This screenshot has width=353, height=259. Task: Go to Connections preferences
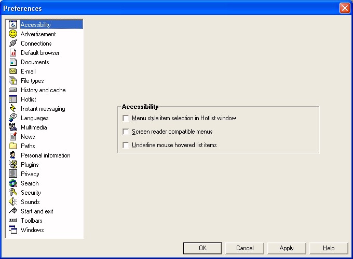36,44
